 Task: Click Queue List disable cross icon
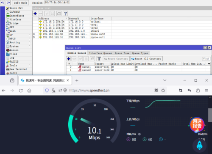[86, 59]
